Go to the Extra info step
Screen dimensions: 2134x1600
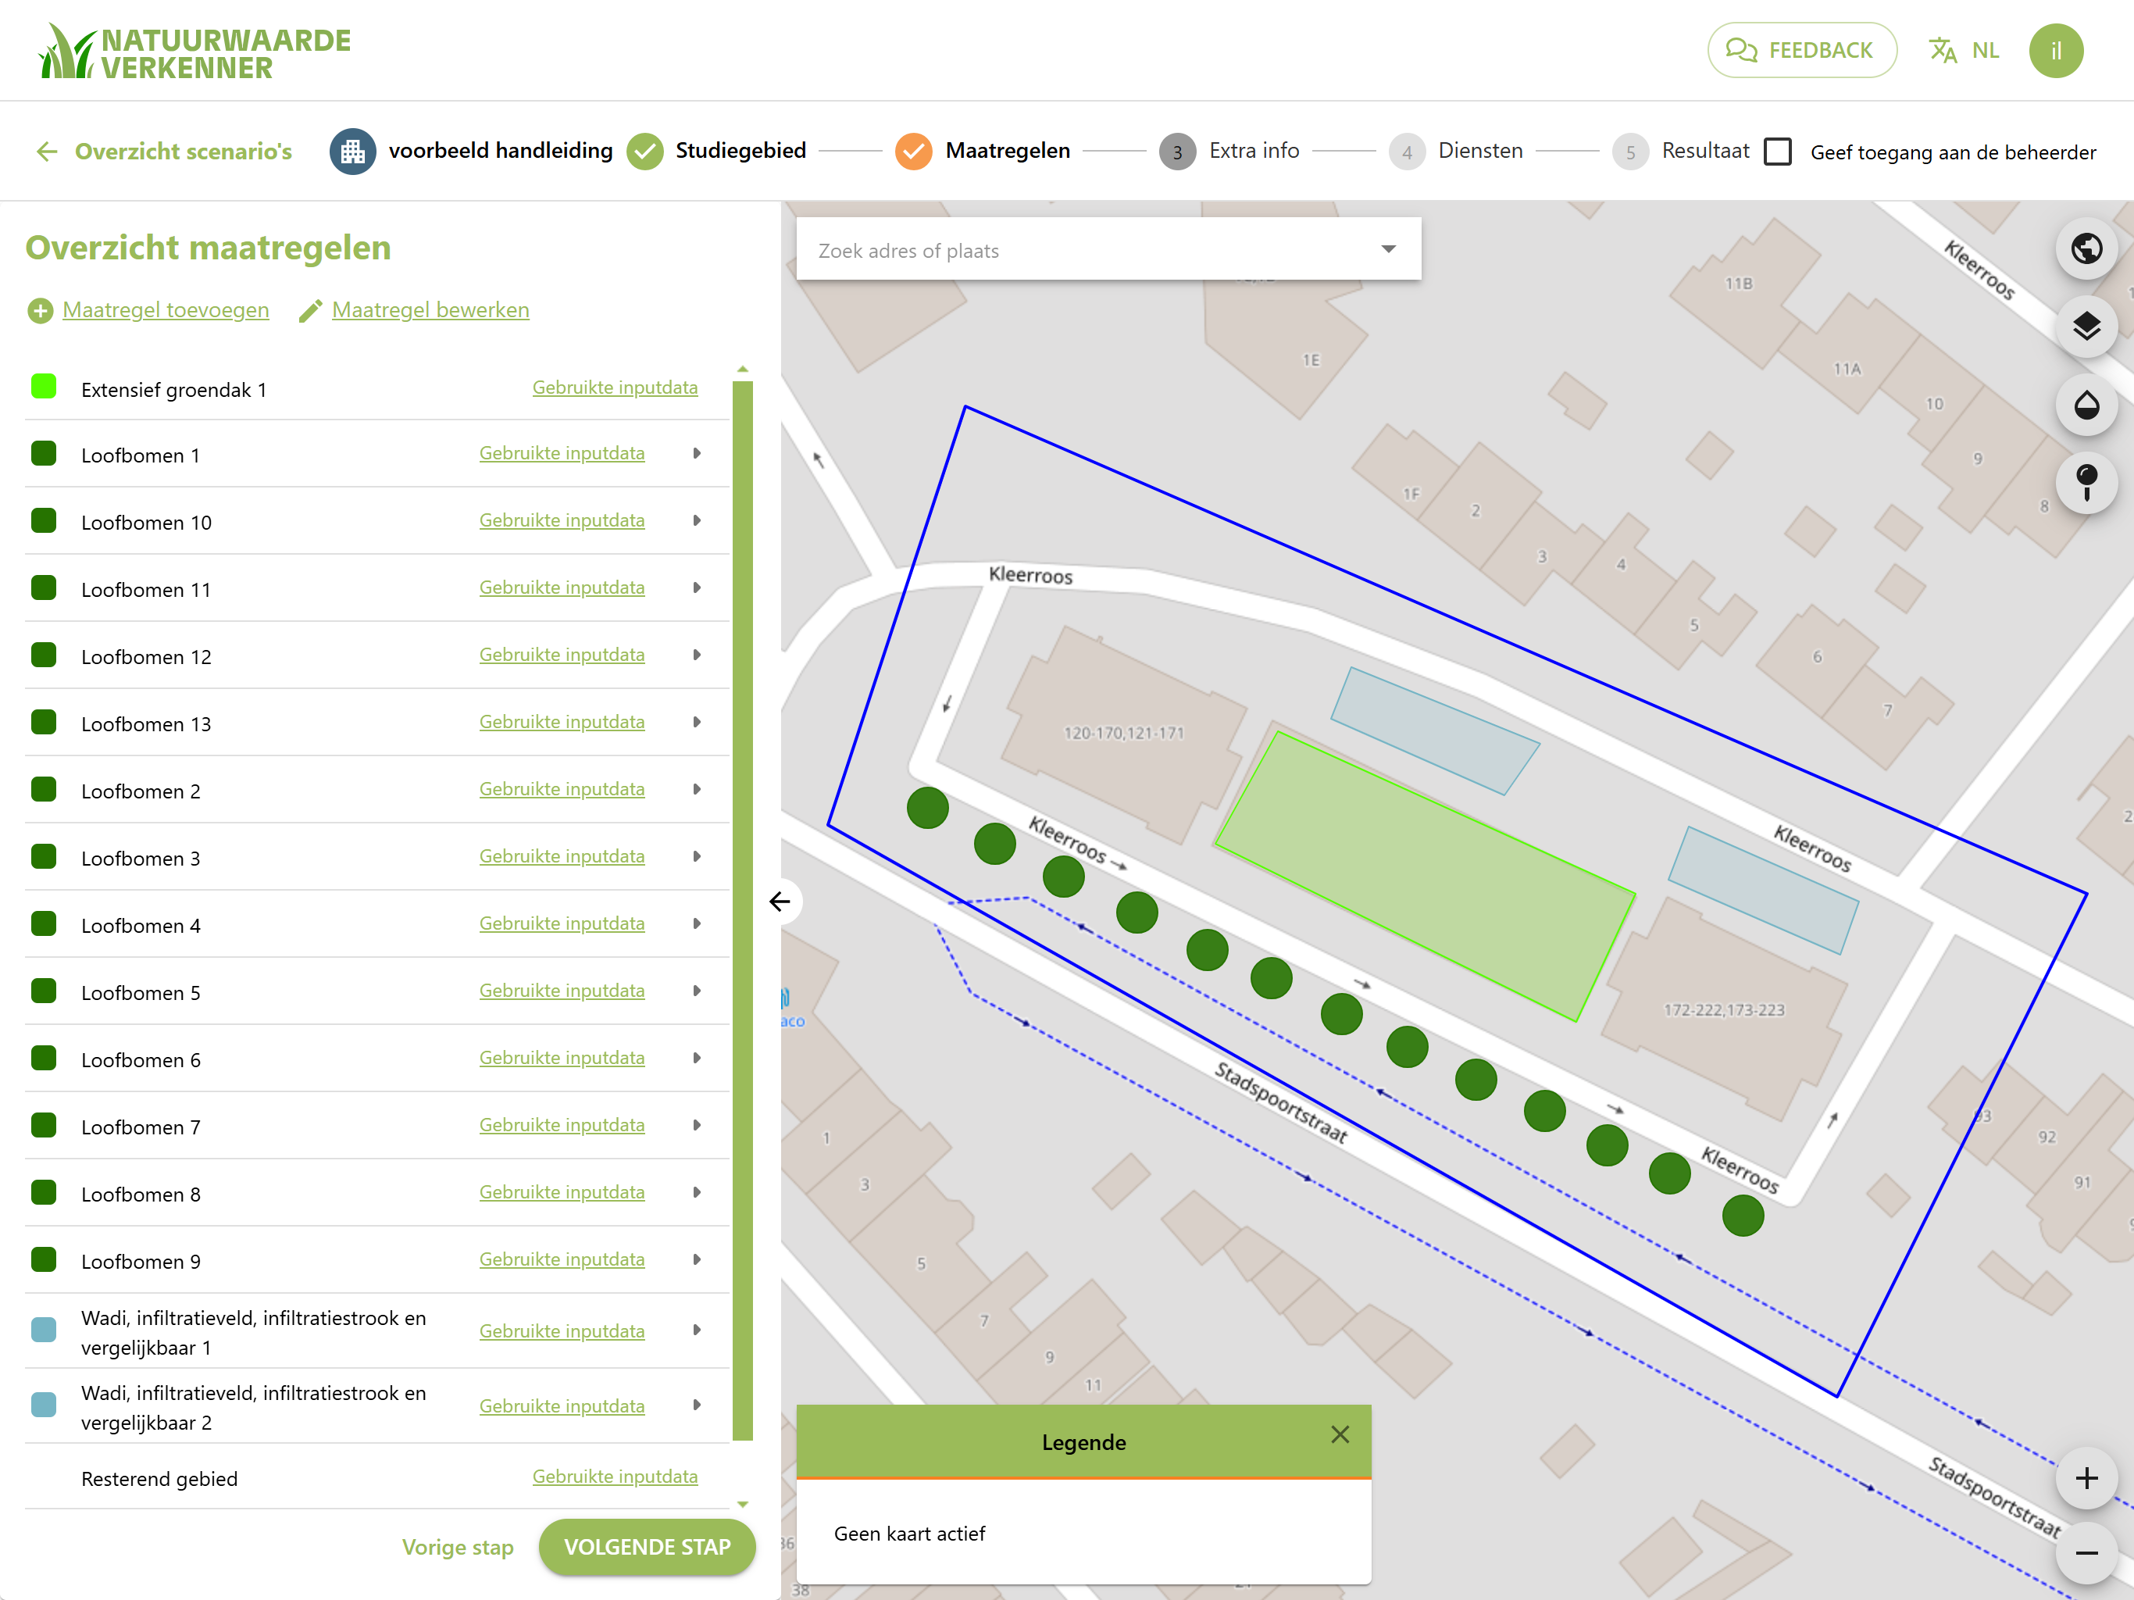click(x=1254, y=152)
